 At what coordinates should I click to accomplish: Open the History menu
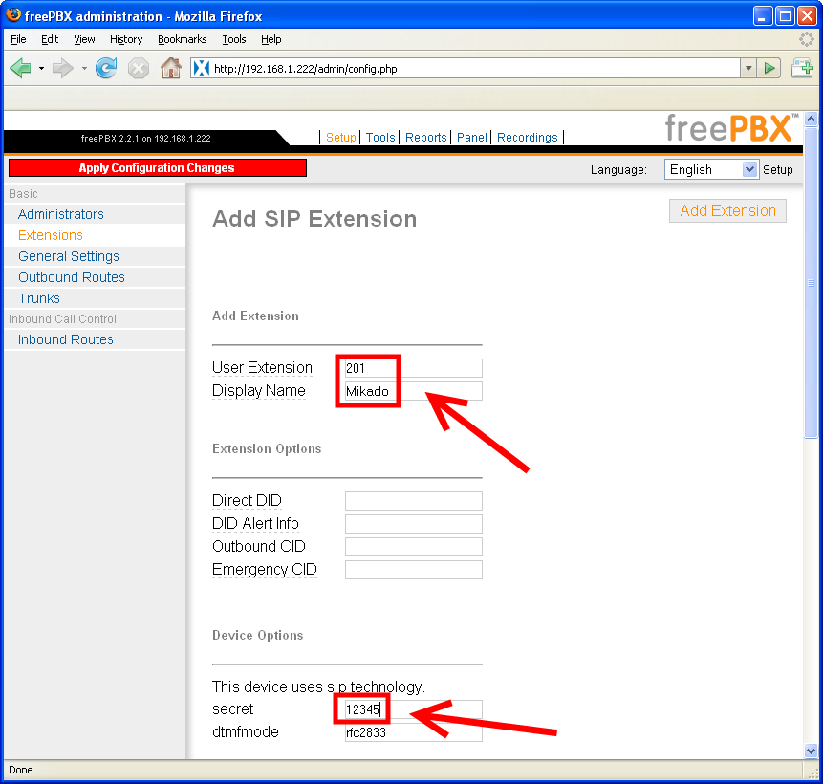(126, 39)
